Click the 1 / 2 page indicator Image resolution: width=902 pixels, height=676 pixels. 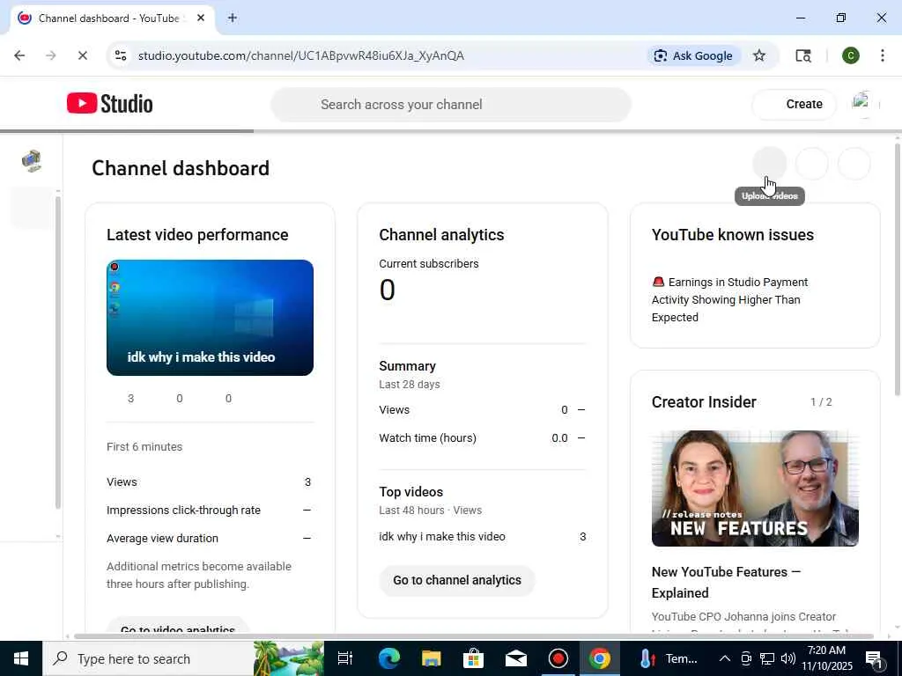821,401
